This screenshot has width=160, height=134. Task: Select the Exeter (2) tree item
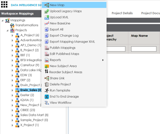click(x=27, y=95)
